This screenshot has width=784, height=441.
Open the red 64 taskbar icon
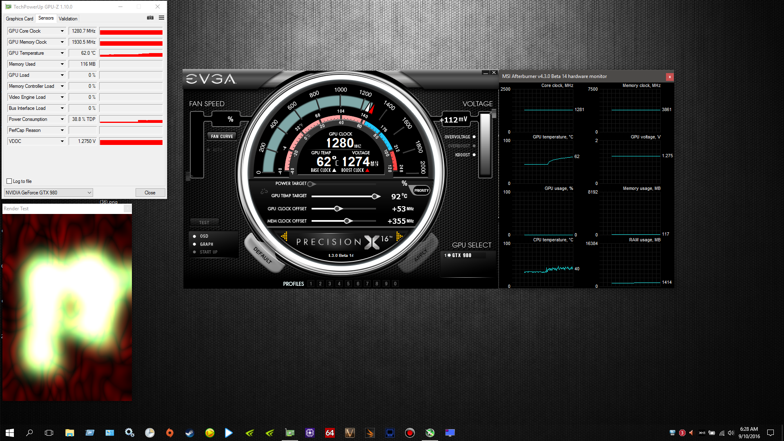click(330, 432)
